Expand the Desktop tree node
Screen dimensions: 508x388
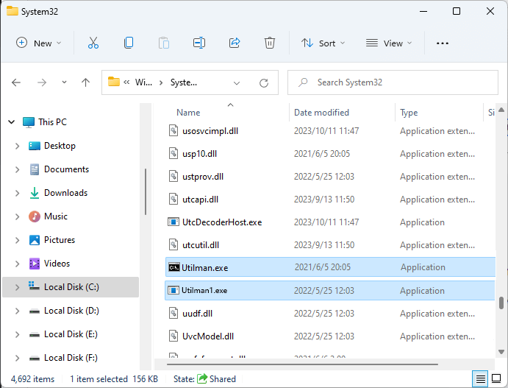click(x=18, y=146)
